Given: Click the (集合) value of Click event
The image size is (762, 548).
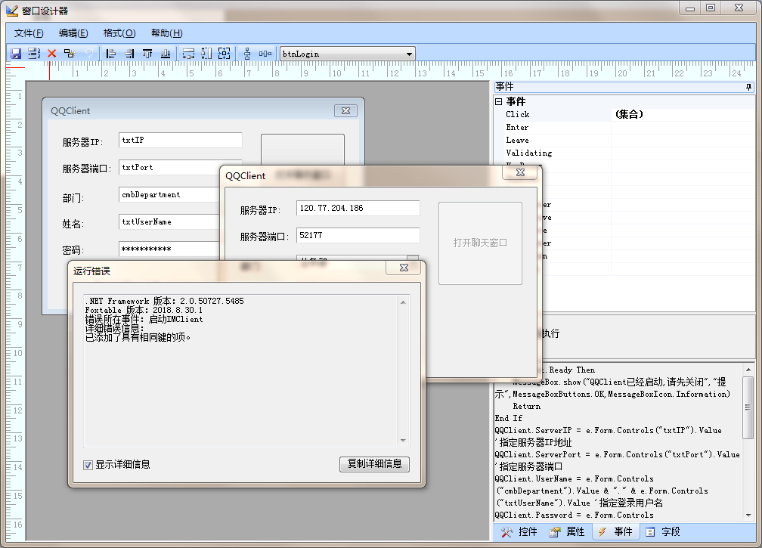Looking at the screenshot, I should click(629, 115).
